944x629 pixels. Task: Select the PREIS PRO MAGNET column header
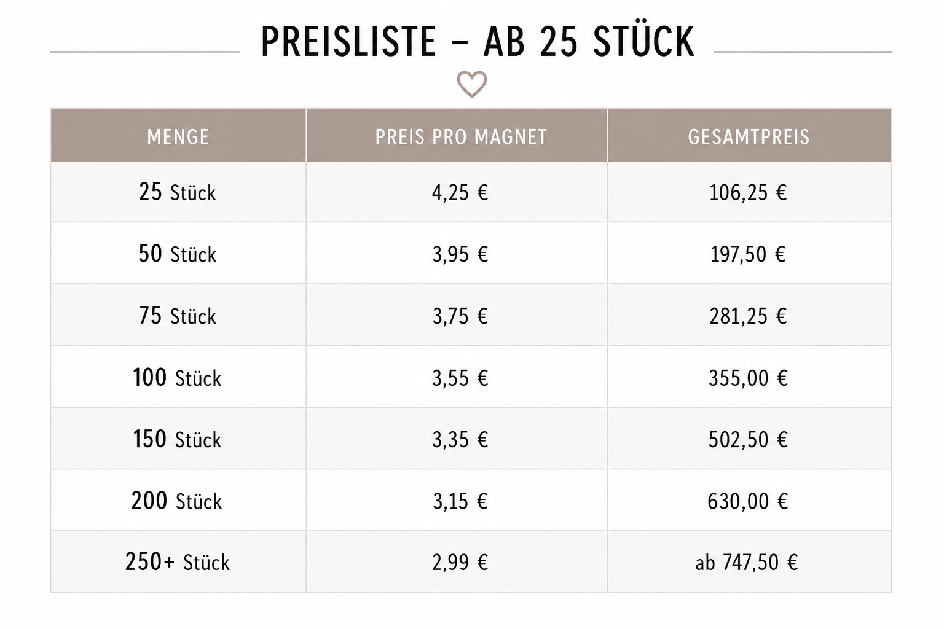tap(461, 136)
